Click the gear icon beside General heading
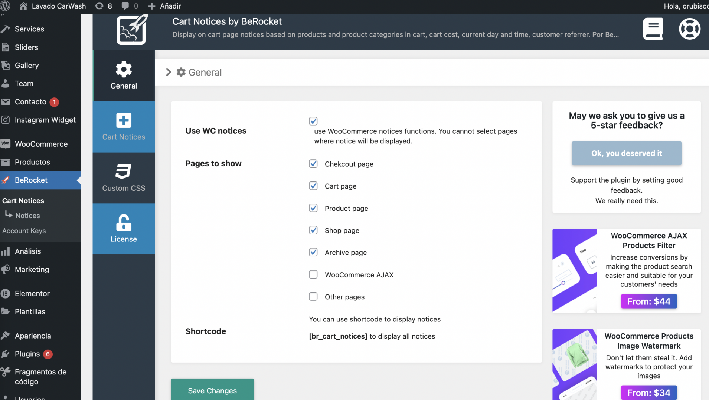The width and height of the screenshot is (709, 400). coord(181,72)
